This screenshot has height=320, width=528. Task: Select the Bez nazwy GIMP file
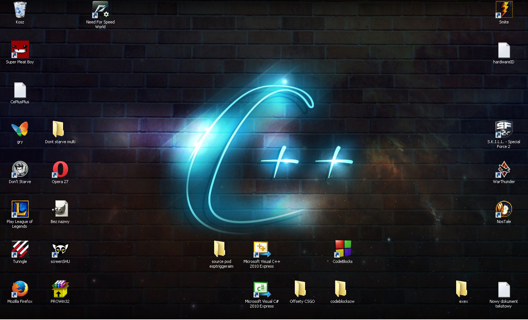point(60,209)
